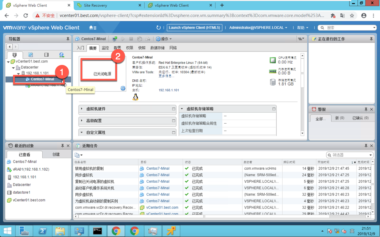This screenshot has width=380, height=237.
Task: Open the 帮助 help dropdown
Action: coord(303,27)
